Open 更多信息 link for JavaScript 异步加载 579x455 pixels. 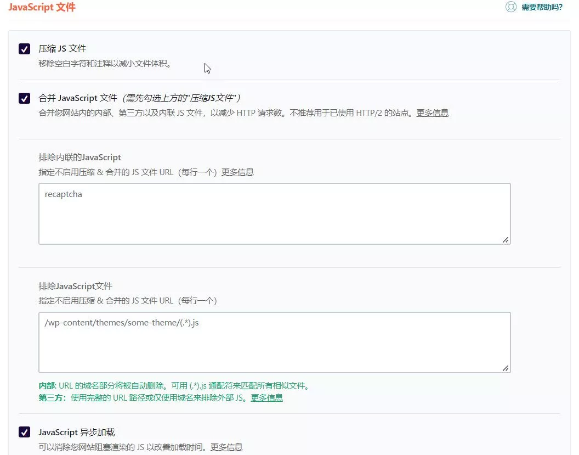[x=226, y=447]
